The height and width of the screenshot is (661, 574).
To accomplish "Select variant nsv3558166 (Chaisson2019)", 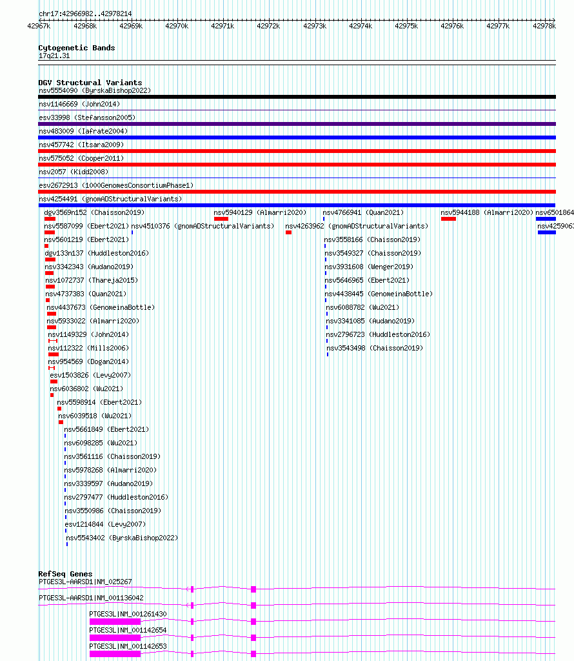I will [x=372, y=239].
